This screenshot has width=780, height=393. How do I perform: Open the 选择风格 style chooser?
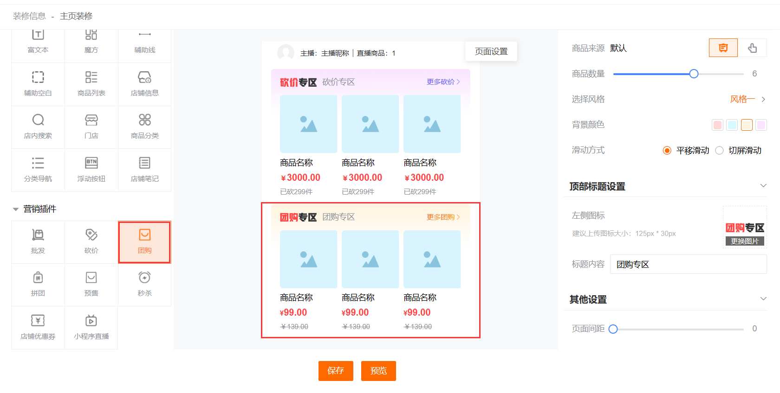click(747, 99)
